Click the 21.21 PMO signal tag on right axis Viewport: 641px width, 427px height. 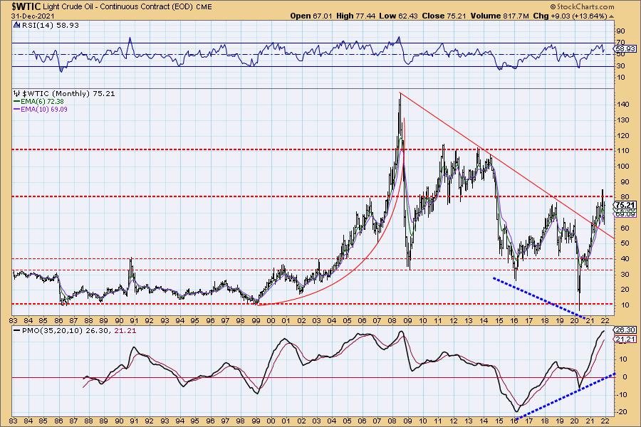[625, 339]
